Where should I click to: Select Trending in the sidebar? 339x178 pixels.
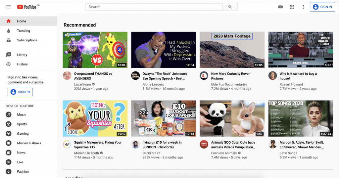click(x=28, y=31)
